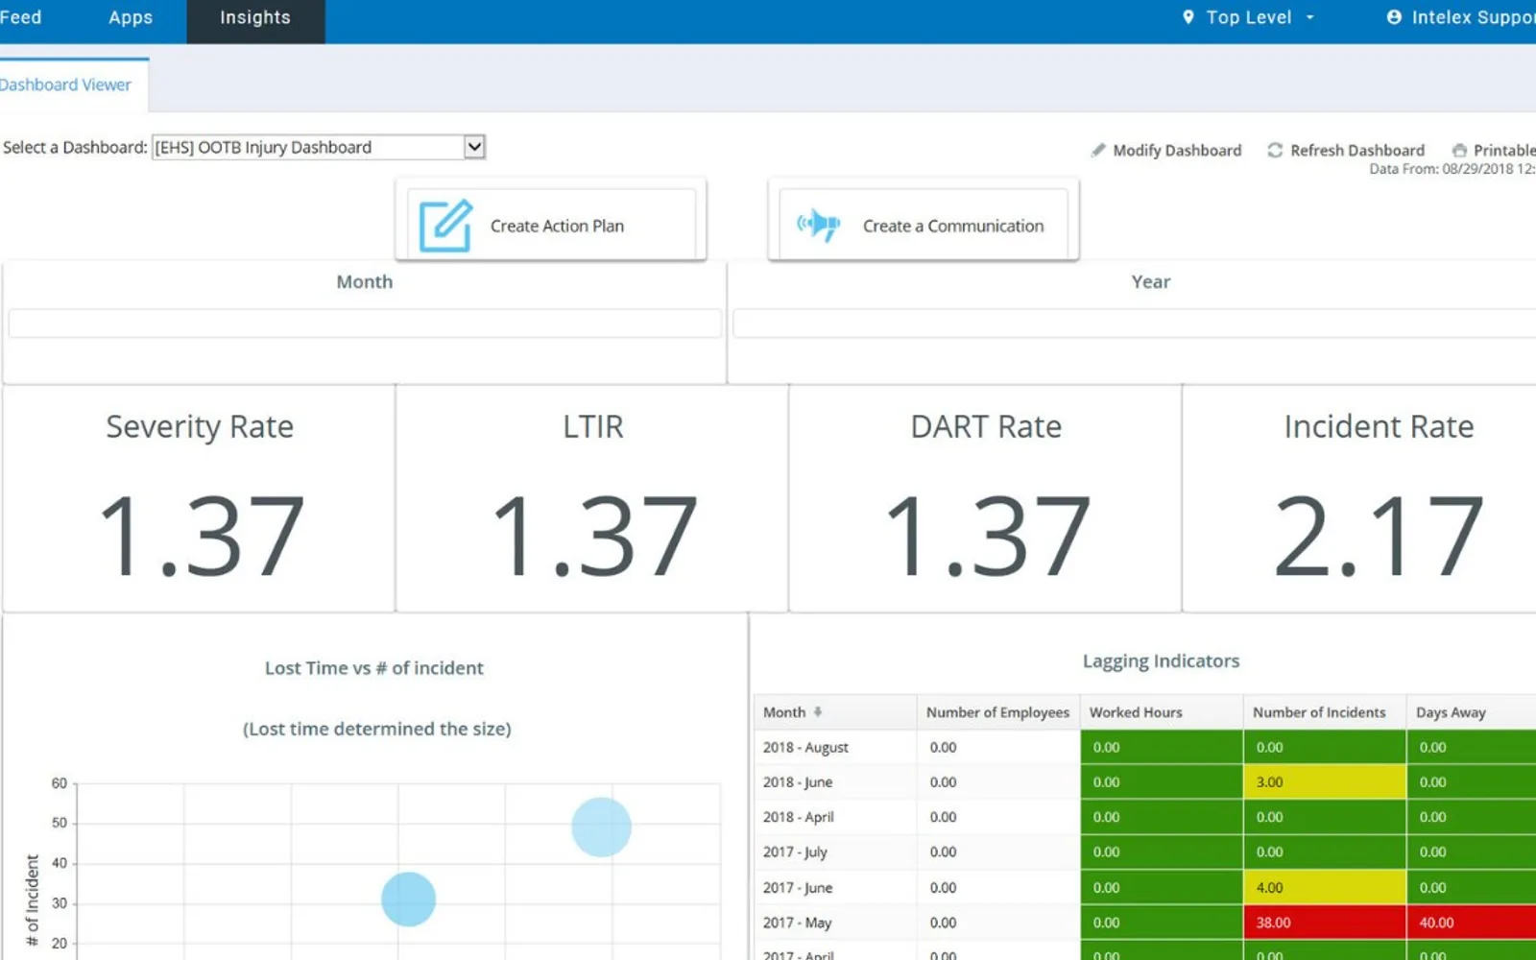Click the Refresh Dashboard link
1536x960 pixels.
tap(1346, 150)
